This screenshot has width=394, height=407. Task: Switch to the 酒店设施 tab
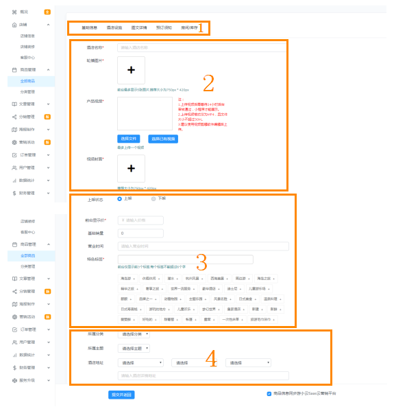114,27
